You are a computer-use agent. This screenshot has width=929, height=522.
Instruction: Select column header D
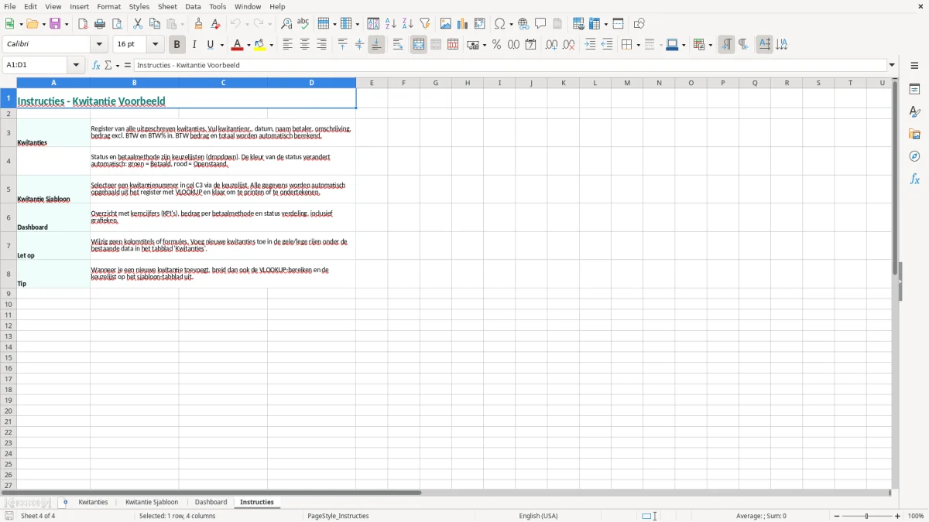tap(312, 83)
